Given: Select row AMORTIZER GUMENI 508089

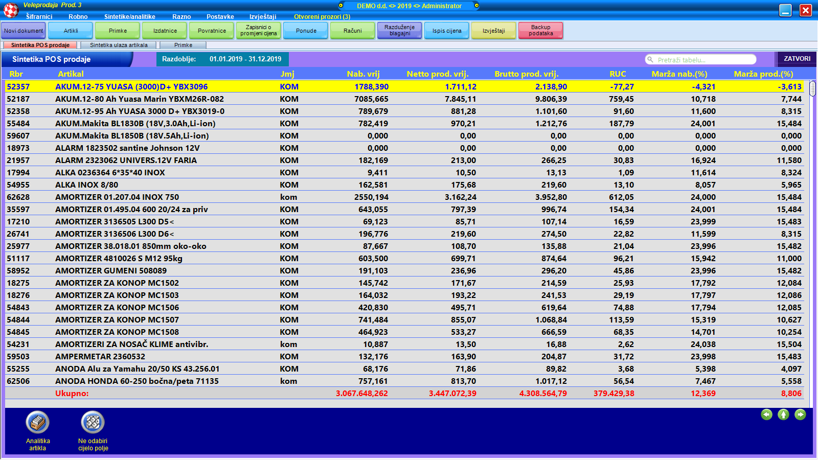Looking at the screenshot, I should point(111,271).
